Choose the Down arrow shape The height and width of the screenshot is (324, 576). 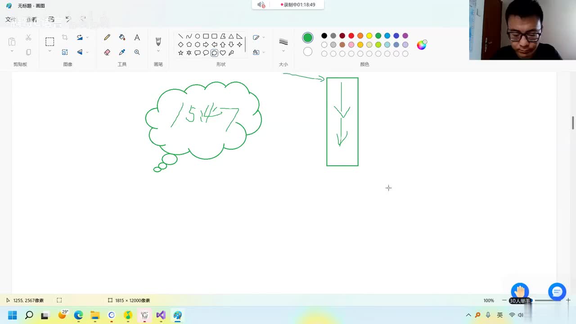(231, 45)
